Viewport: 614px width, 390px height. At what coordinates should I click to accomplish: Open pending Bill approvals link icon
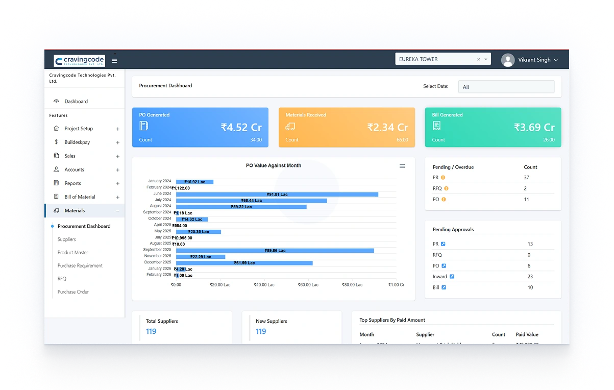(x=444, y=287)
